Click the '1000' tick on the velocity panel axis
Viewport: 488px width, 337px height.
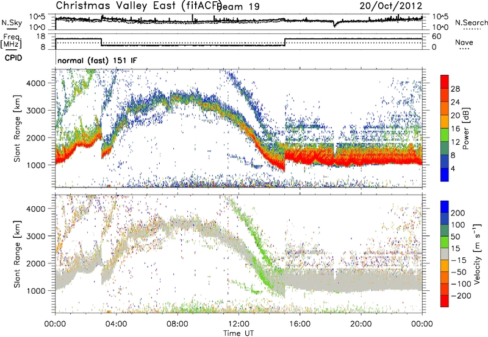point(35,291)
